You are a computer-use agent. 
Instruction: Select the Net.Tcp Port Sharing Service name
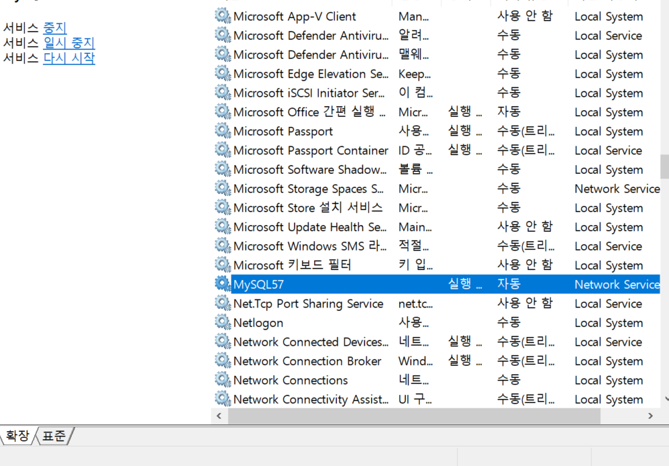308,304
